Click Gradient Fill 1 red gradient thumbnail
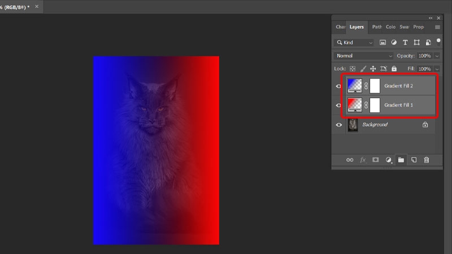The width and height of the screenshot is (452, 254). [355, 105]
